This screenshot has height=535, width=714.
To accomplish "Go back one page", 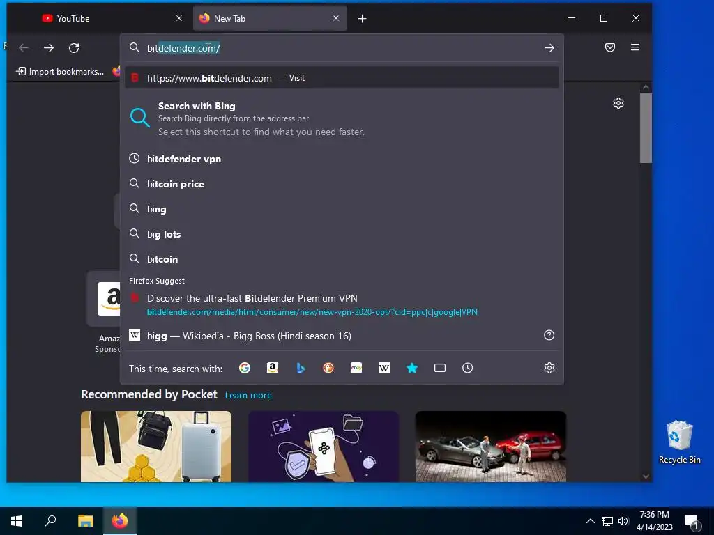I will pos(24,48).
